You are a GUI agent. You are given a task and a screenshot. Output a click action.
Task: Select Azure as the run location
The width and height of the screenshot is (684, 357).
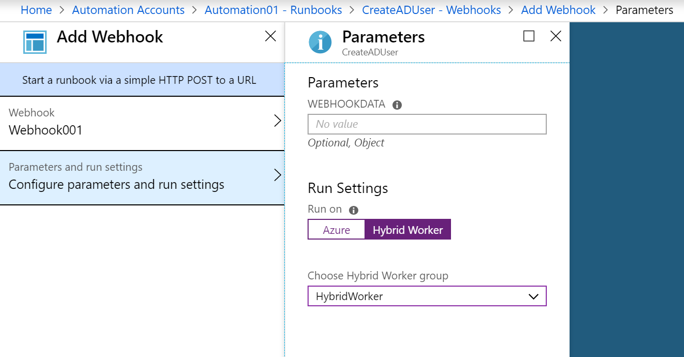[x=337, y=230]
